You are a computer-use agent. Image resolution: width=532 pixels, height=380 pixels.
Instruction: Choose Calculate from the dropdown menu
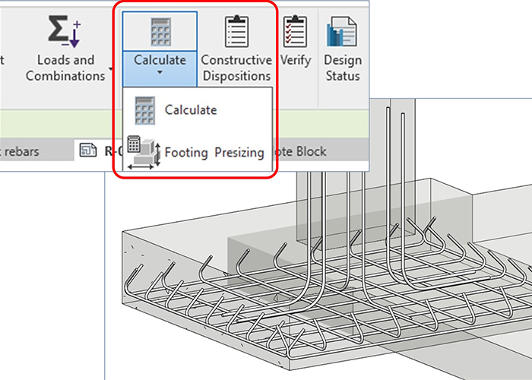(198, 110)
